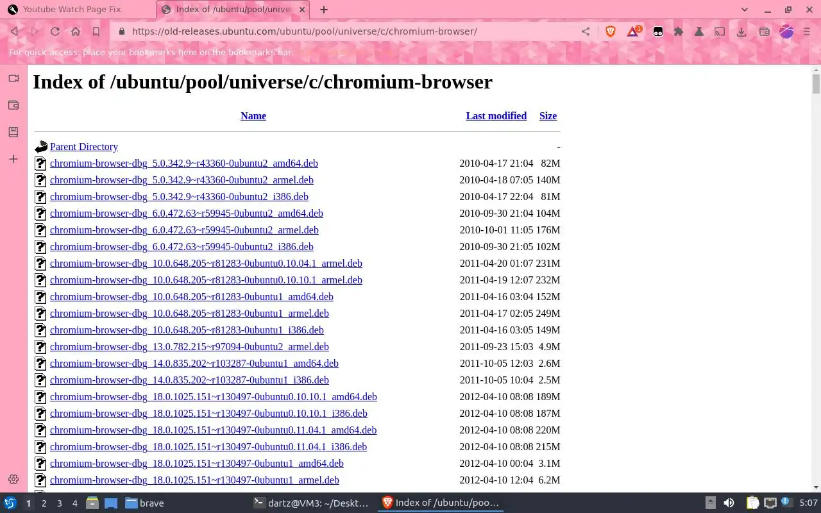
Task: Open the wallet panel in sidebar
Action: click(x=13, y=105)
